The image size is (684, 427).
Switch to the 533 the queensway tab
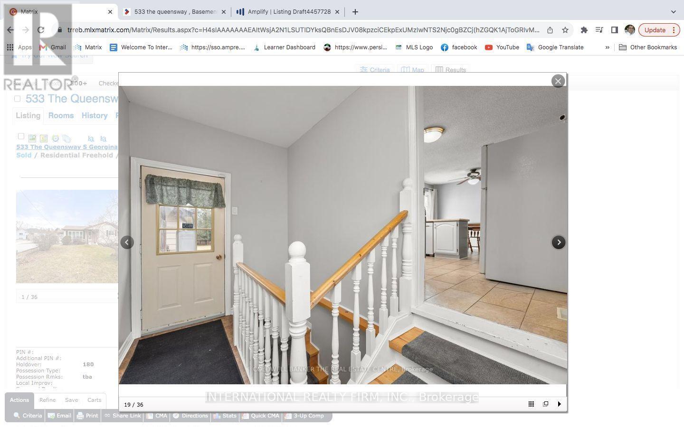pyautogui.click(x=175, y=12)
